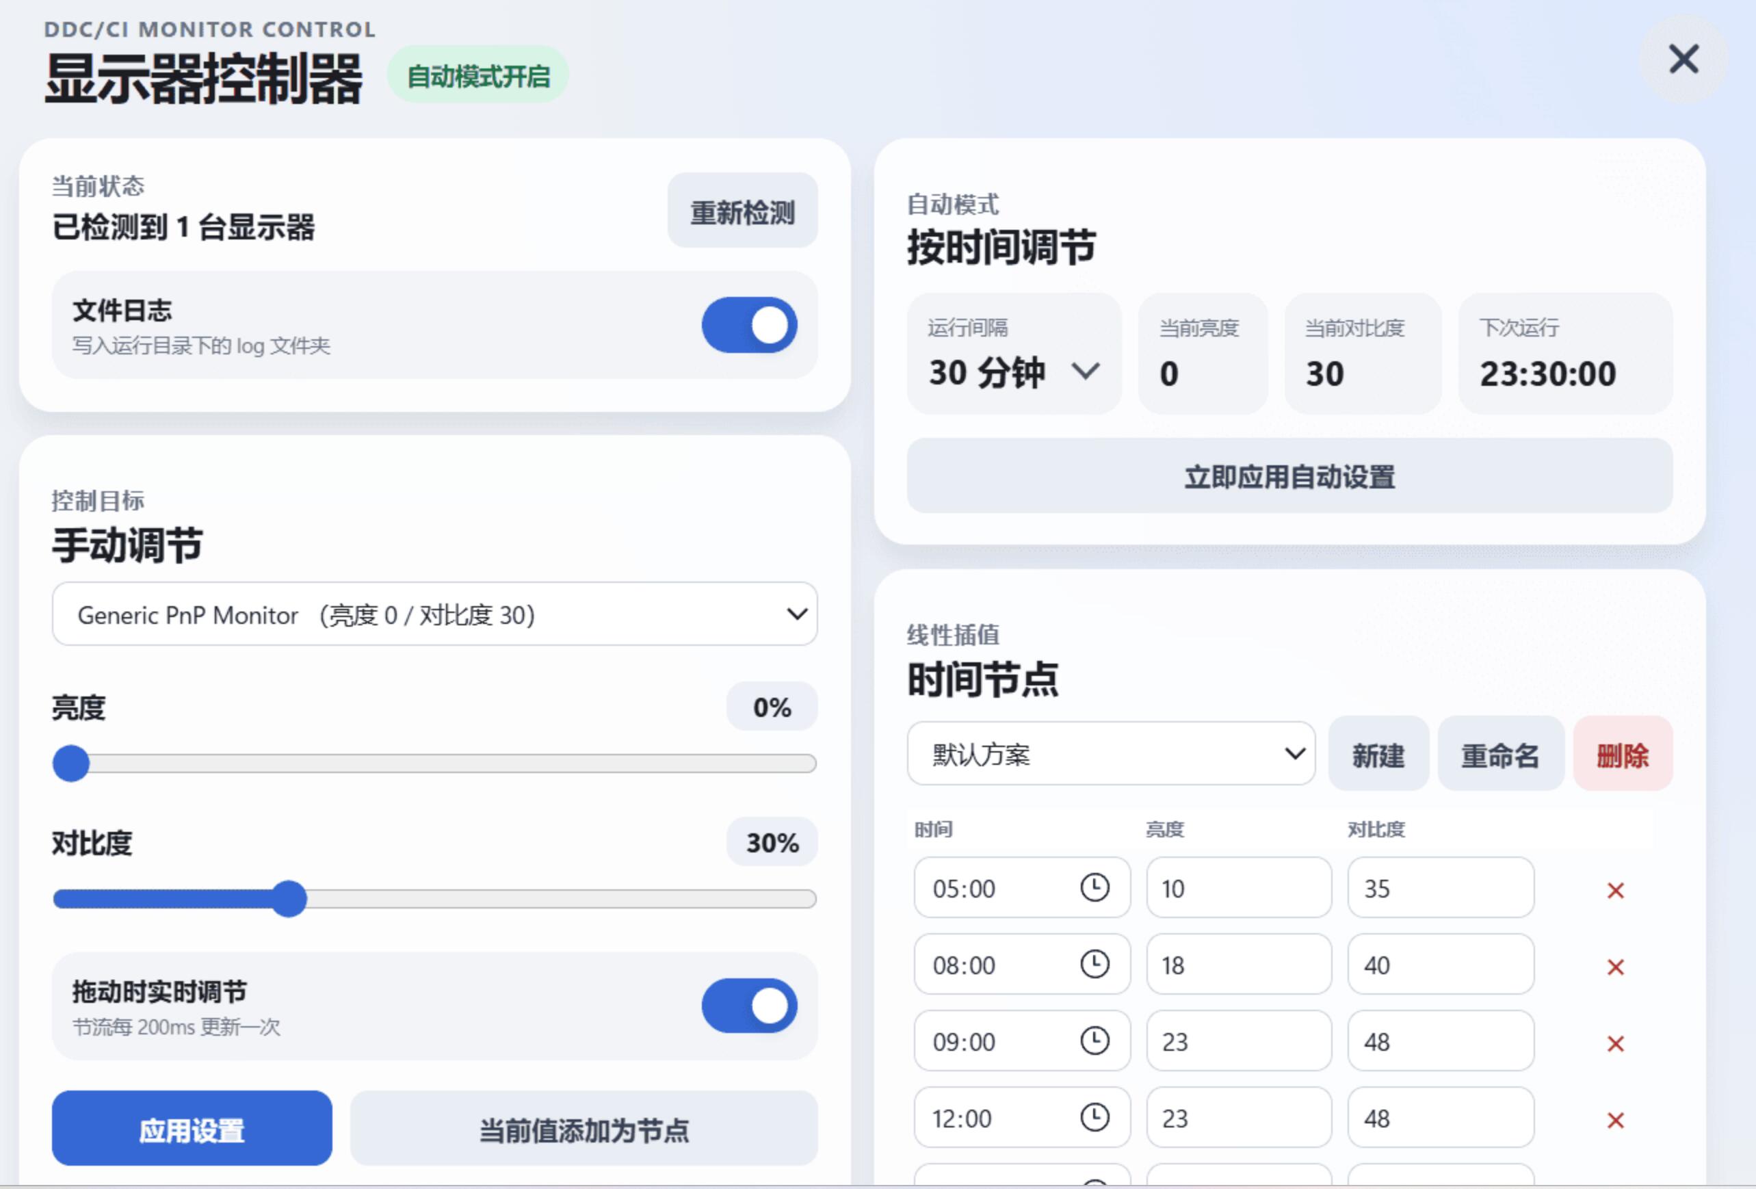
Task: Edit brightness value 18 in 08:00 row
Action: 1238,965
